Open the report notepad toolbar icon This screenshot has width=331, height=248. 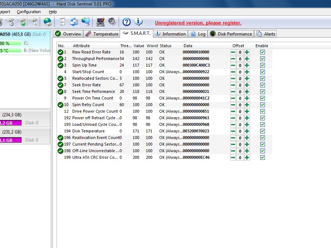(62, 22)
